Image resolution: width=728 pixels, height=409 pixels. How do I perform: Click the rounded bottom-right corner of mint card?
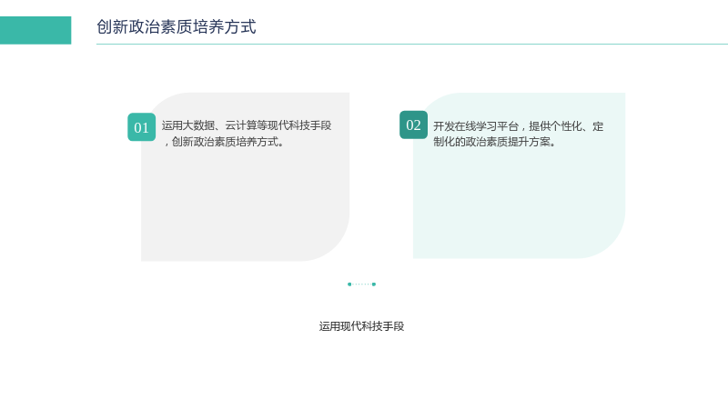coord(608,242)
